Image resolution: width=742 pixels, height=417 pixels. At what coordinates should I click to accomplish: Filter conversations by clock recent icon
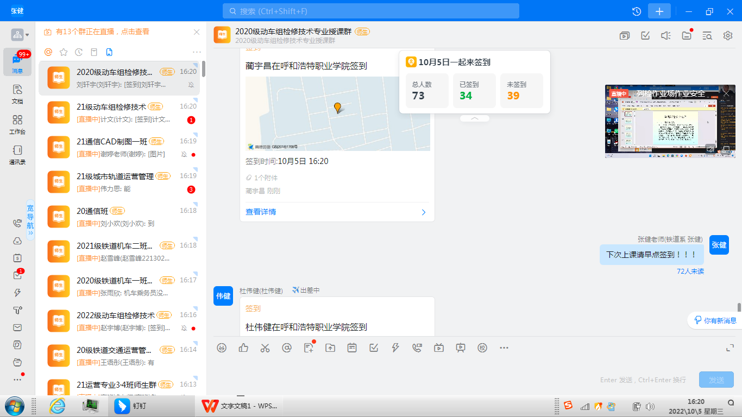79,52
